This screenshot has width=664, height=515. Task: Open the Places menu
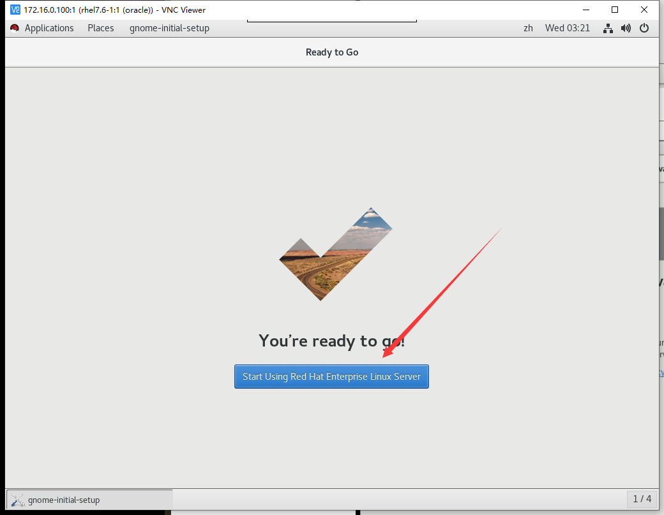(x=101, y=28)
